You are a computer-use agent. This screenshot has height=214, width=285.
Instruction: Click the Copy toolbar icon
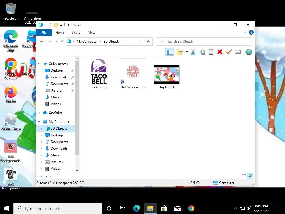pyautogui.click(x=202, y=52)
